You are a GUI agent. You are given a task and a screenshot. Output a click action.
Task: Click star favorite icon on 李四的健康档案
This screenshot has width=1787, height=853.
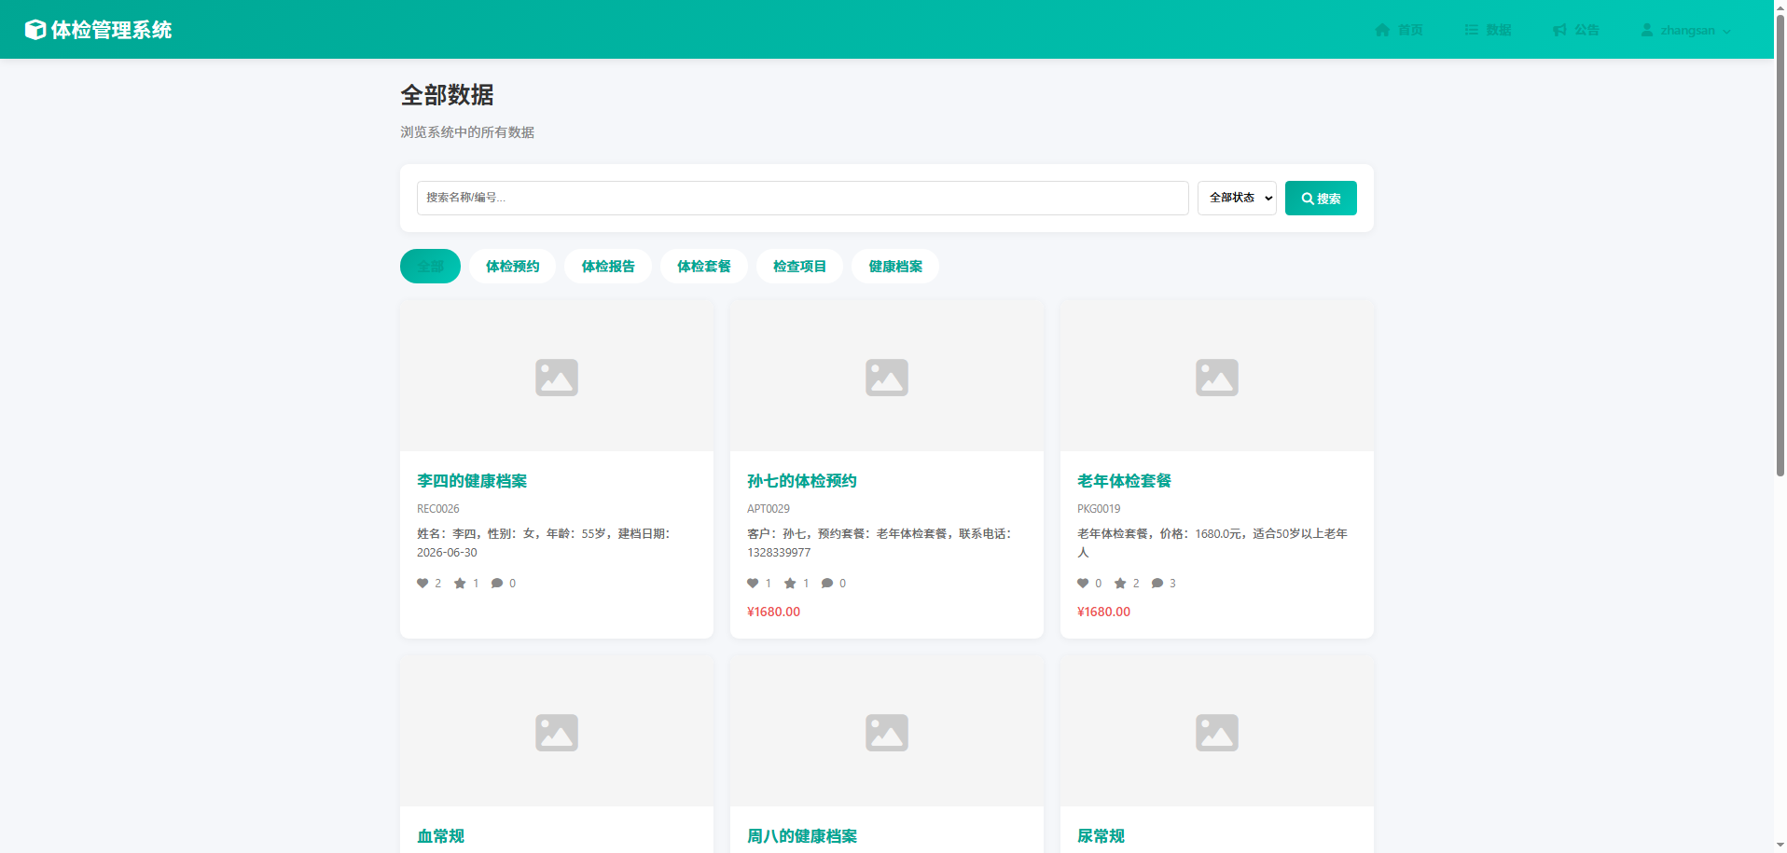pos(460,584)
